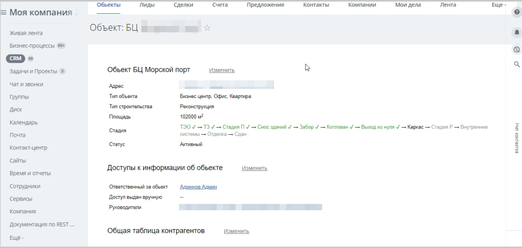Open notifications bell icon
Viewport: 522px width, 248px height.
[x=517, y=32]
